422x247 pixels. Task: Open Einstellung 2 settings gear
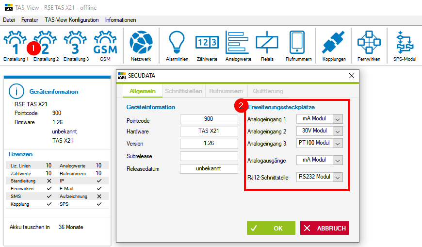pos(45,43)
